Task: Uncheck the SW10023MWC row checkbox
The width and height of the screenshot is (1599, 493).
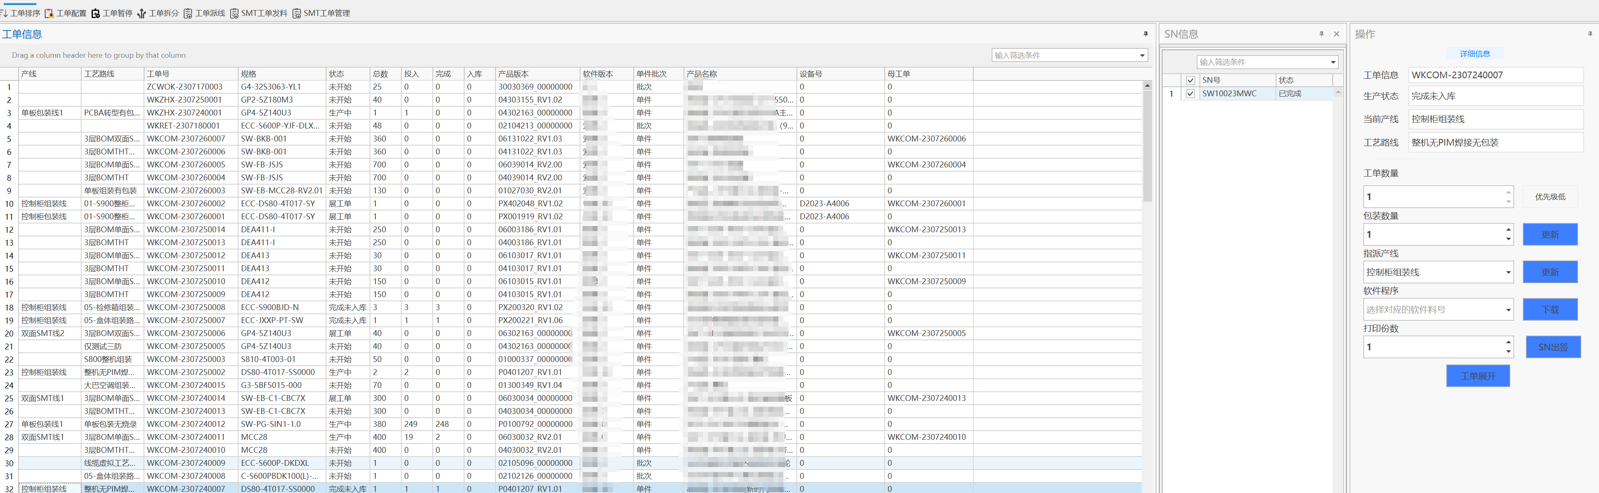Action: click(x=1191, y=94)
